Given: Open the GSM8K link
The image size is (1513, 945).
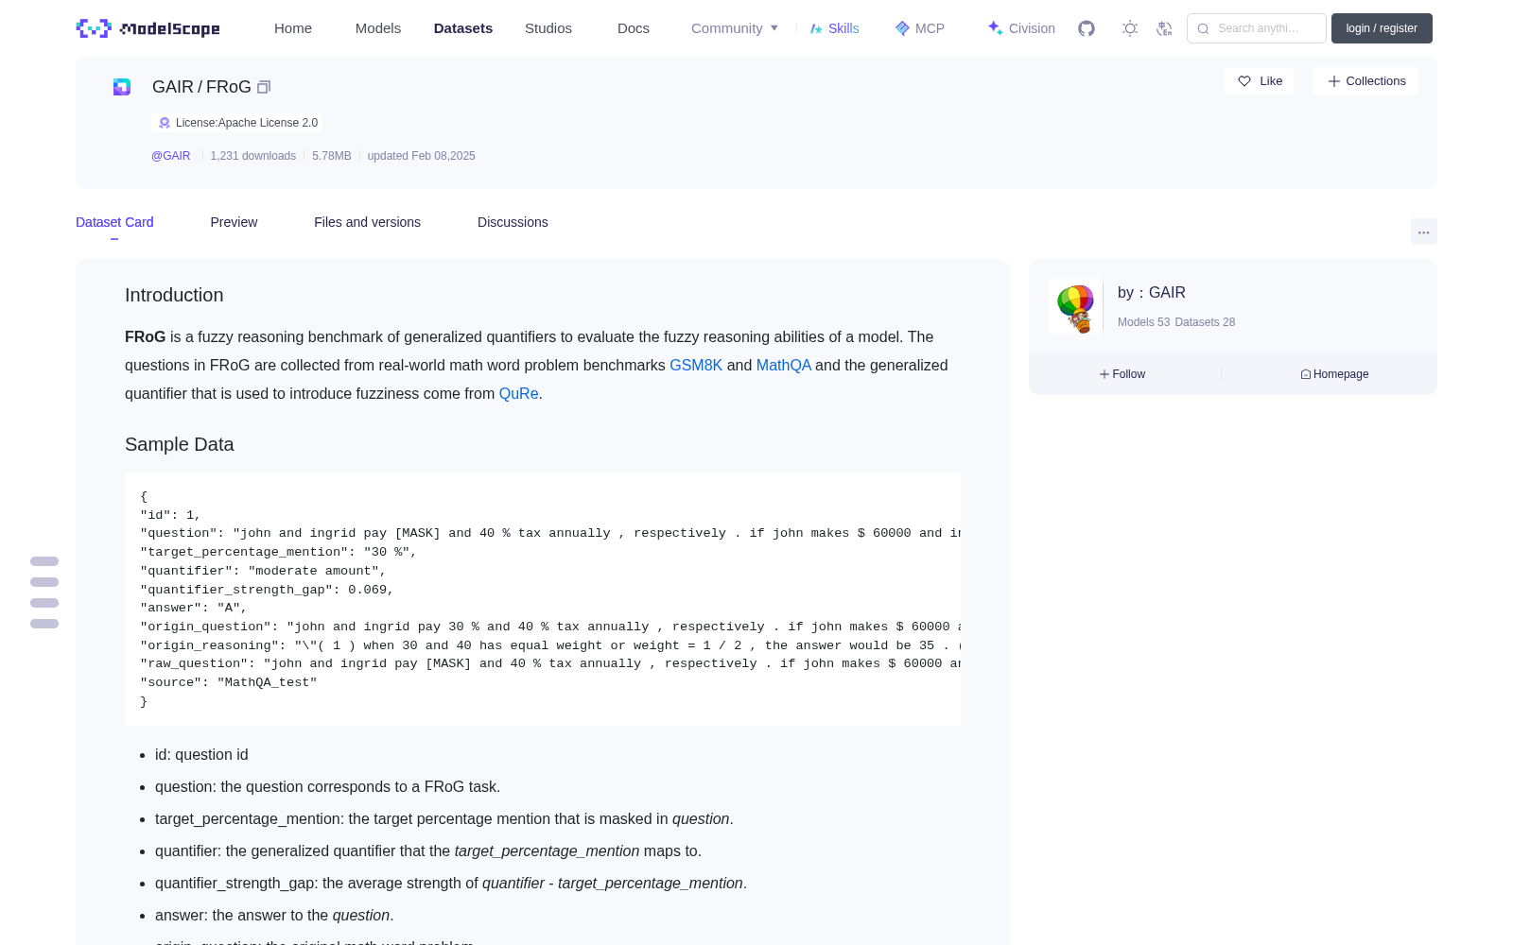Looking at the screenshot, I should (x=696, y=366).
